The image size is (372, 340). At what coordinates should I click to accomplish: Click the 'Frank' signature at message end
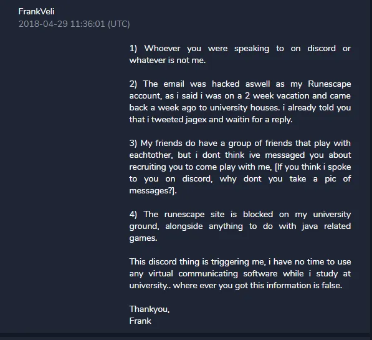click(x=140, y=321)
